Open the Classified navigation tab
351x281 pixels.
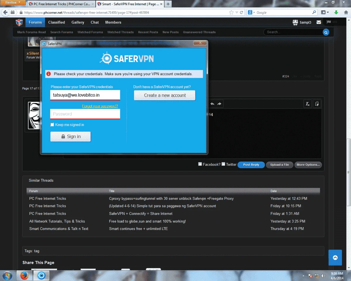pos(56,23)
